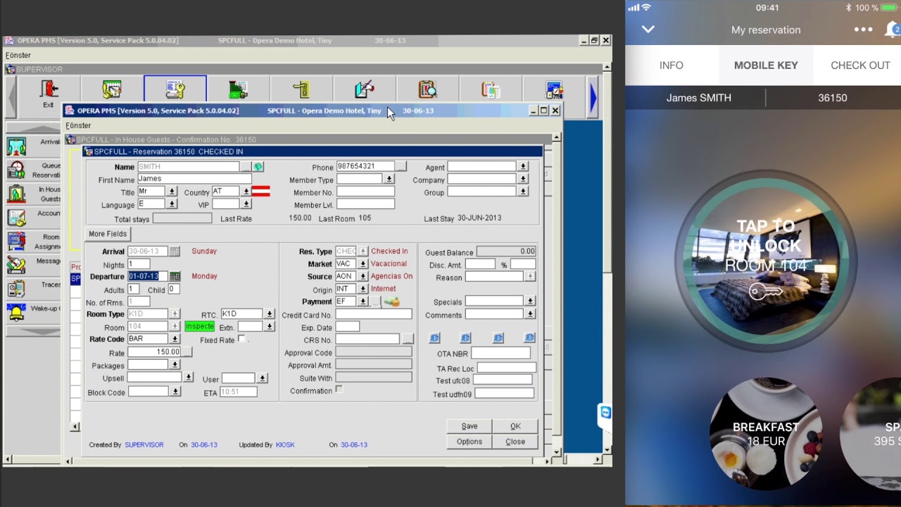This screenshot has height=507, width=901.
Task: Click the green Inspected room status indicator
Action: click(x=199, y=327)
